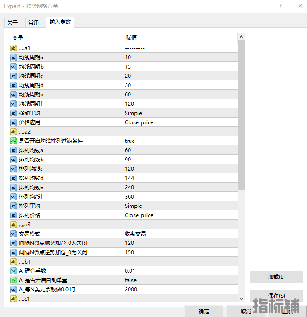Click the scrollbar up arrow
The height and width of the screenshot is (317, 307).
pyautogui.click(x=241, y=37)
